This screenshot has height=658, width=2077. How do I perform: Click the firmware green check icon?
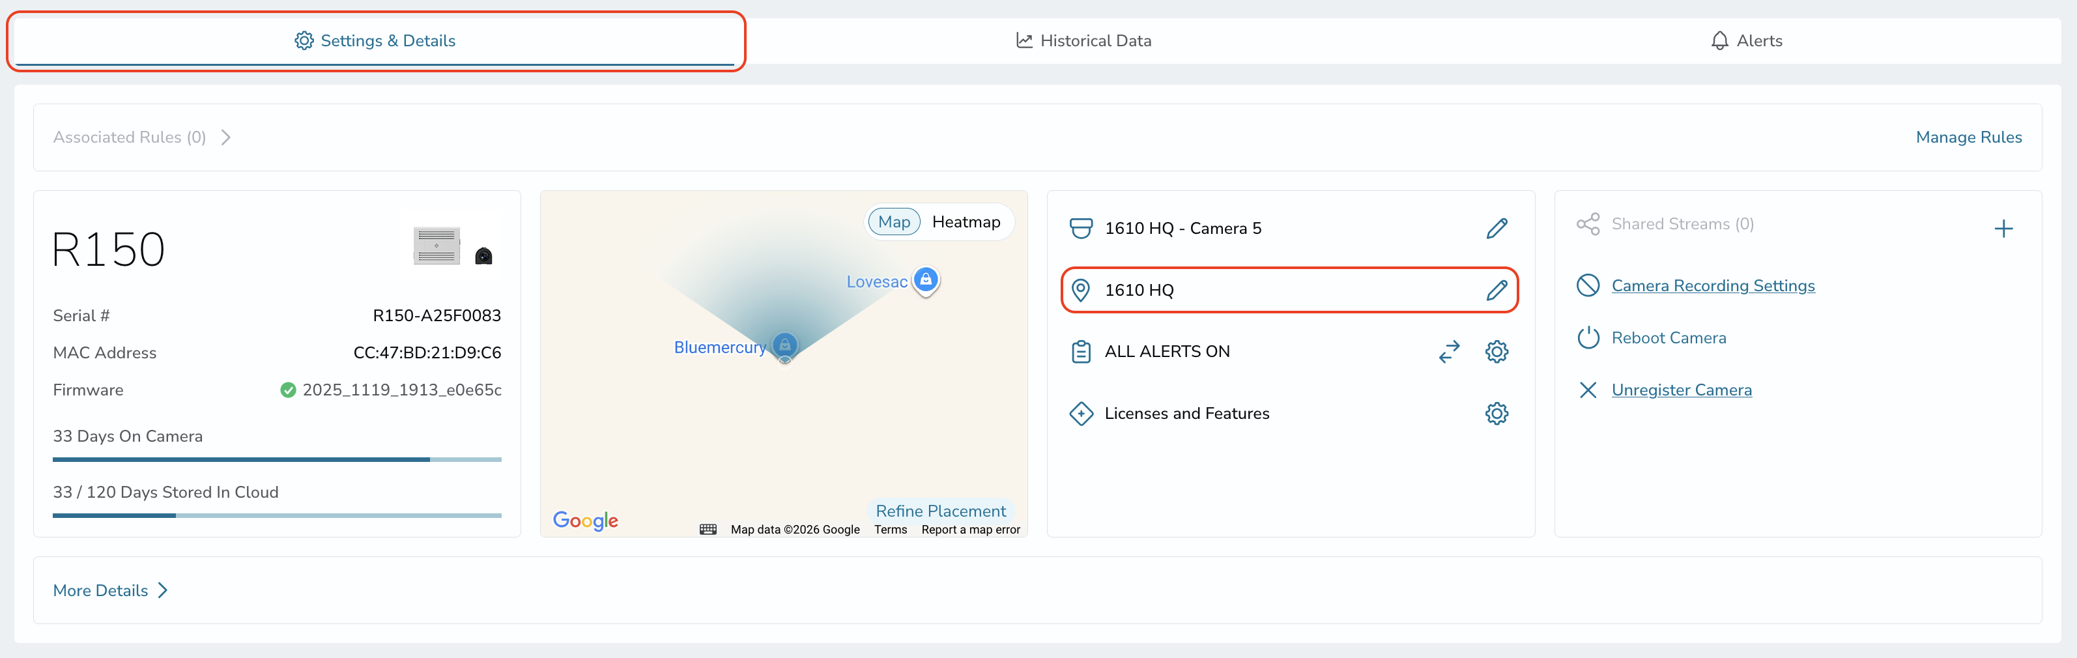[x=288, y=390]
